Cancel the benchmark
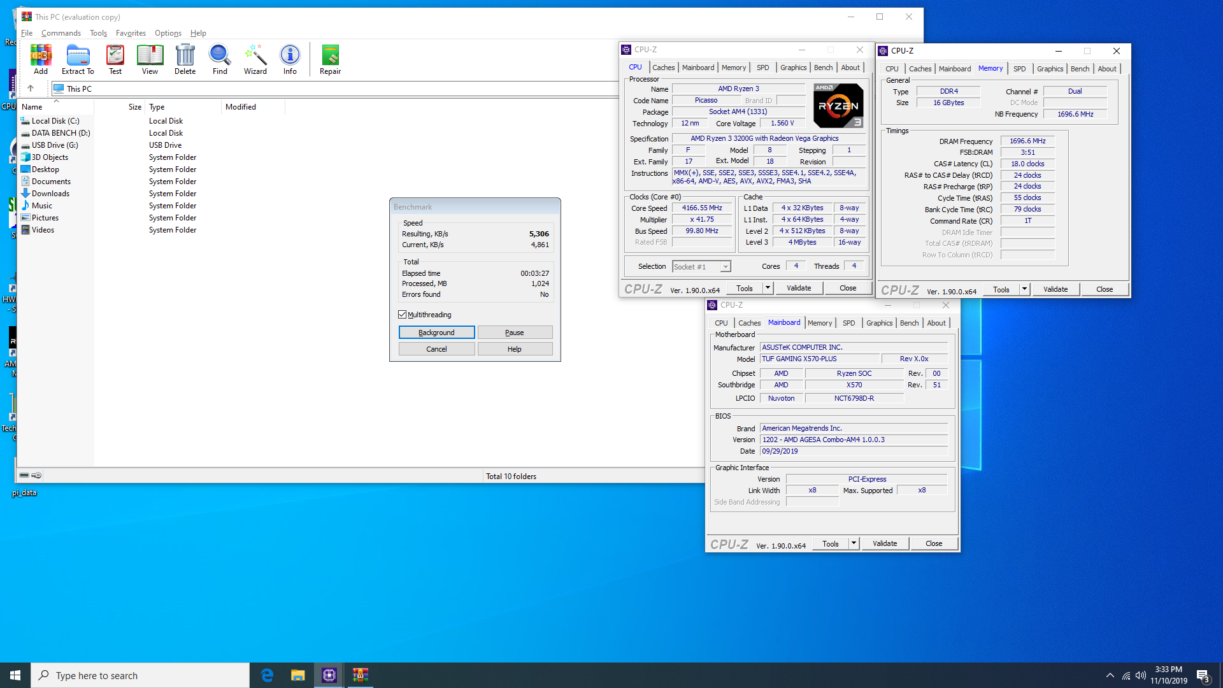This screenshot has width=1223, height=688. tap(436, 349)
